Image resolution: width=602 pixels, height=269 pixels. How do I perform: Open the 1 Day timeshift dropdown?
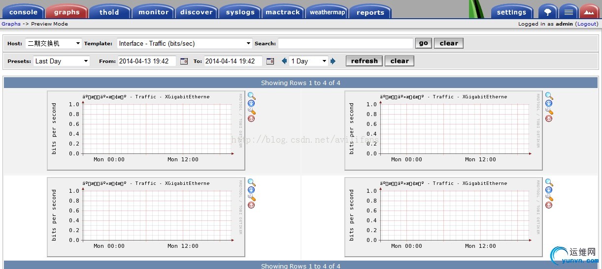[309, 61]
